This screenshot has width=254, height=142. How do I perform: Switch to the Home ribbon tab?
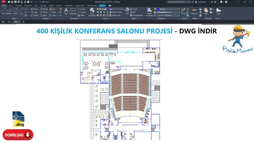[x=4, y=5]
